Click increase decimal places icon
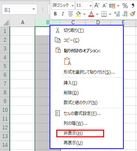 117,14
